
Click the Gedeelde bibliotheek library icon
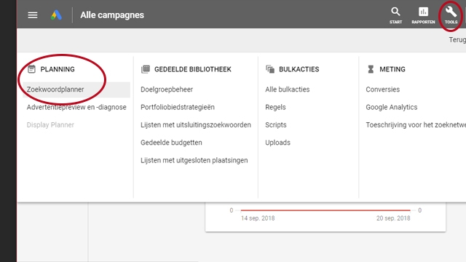point(146,69)
